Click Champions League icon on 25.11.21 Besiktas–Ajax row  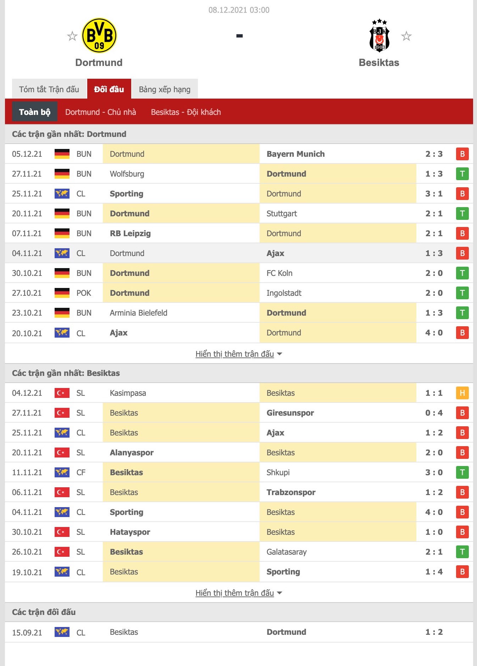click(62, 433)
